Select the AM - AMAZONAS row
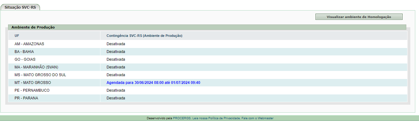 208,44
